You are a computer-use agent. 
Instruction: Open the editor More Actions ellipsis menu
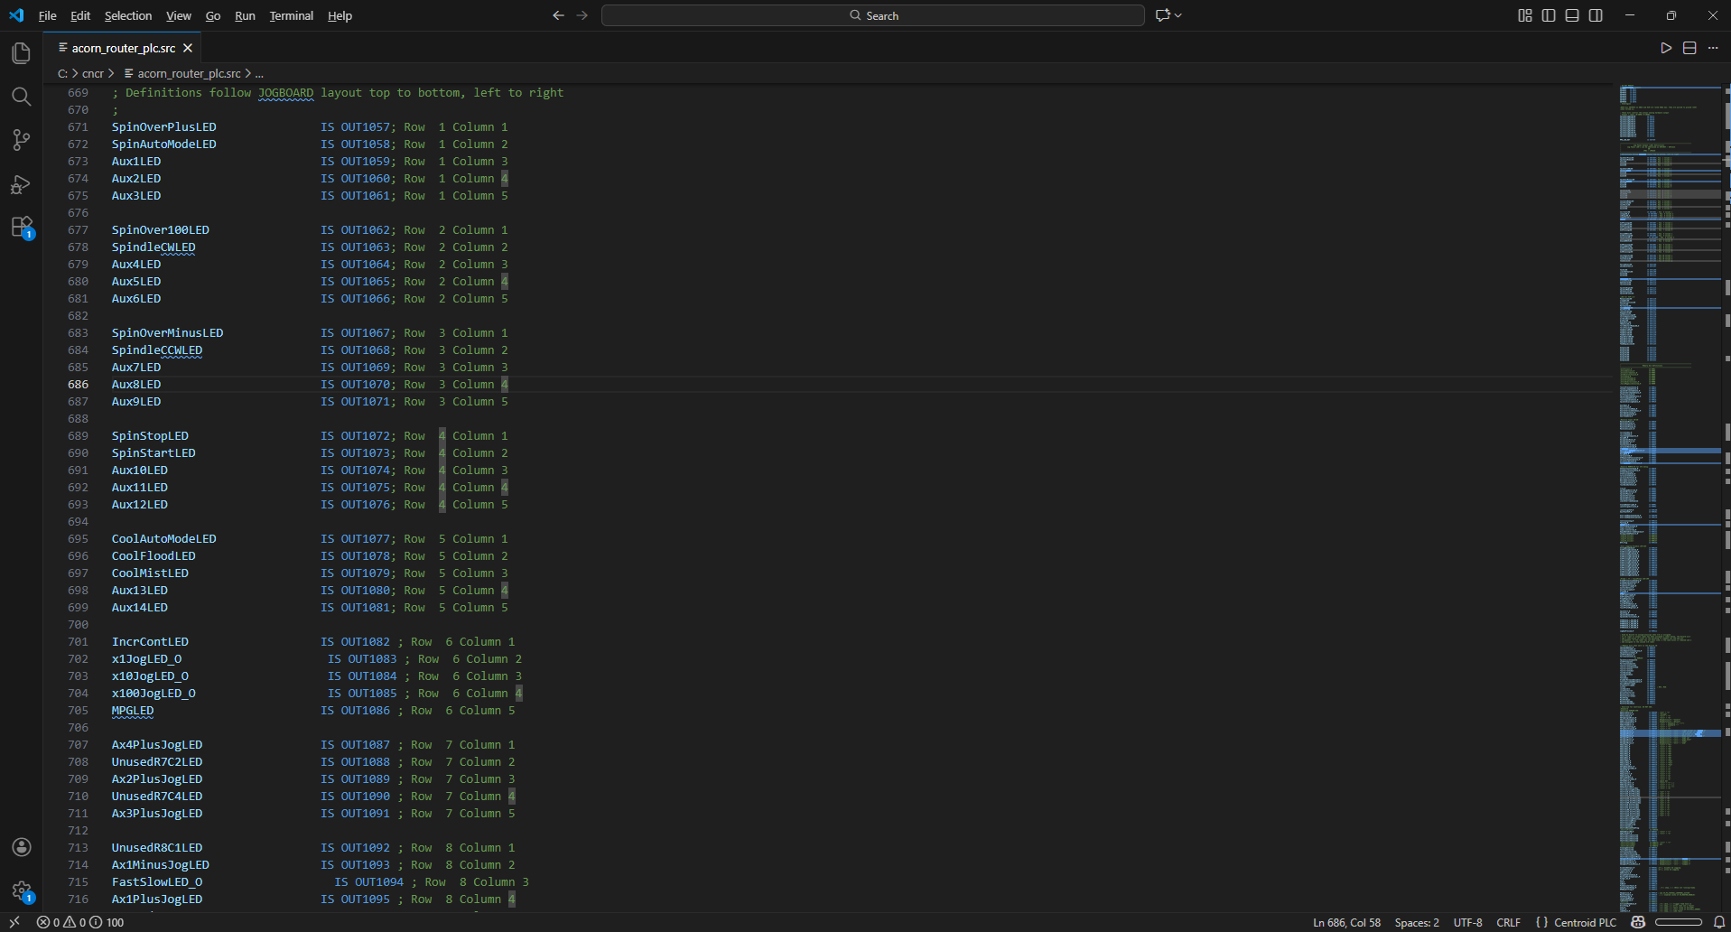tap(1713, 48)
